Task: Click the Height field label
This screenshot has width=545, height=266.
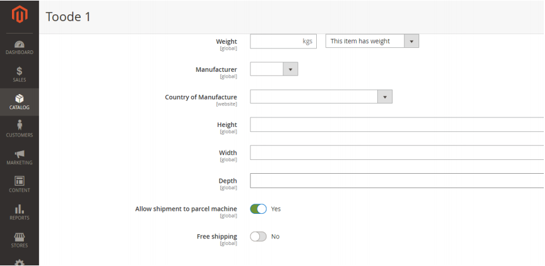Action: pos(227,125)
